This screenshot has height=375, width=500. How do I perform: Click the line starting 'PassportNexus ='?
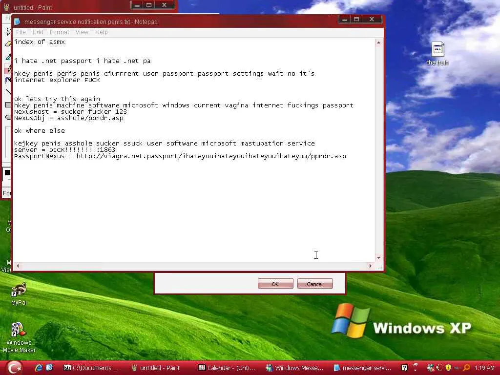click(180, 156)
